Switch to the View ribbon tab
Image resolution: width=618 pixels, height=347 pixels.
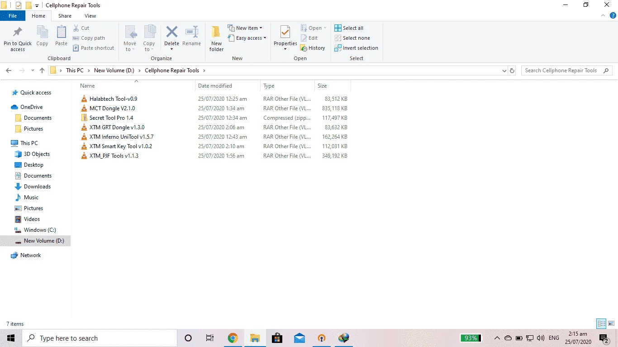pyautogui.click(x=90, y=16)
